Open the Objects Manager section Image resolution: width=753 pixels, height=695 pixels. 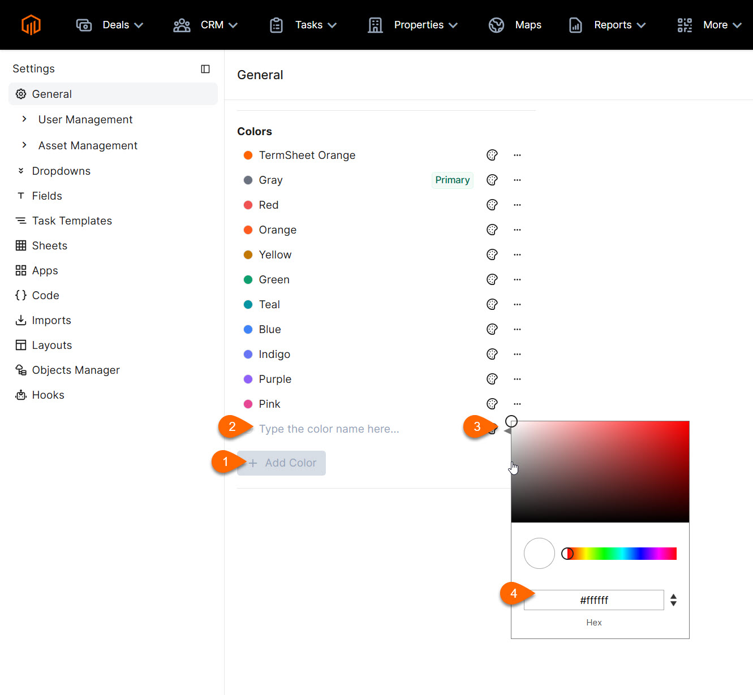point(75,369)
